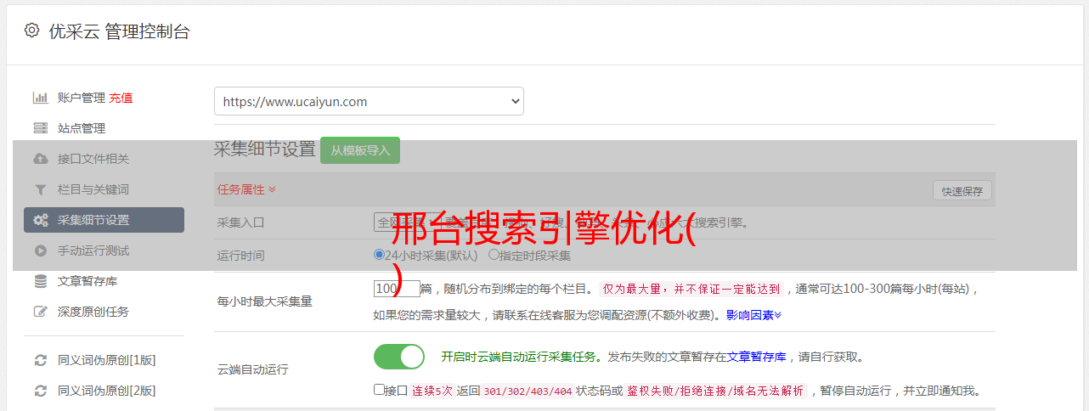
Task: Open 深度原创任务 page
Action: pos(93,312)
